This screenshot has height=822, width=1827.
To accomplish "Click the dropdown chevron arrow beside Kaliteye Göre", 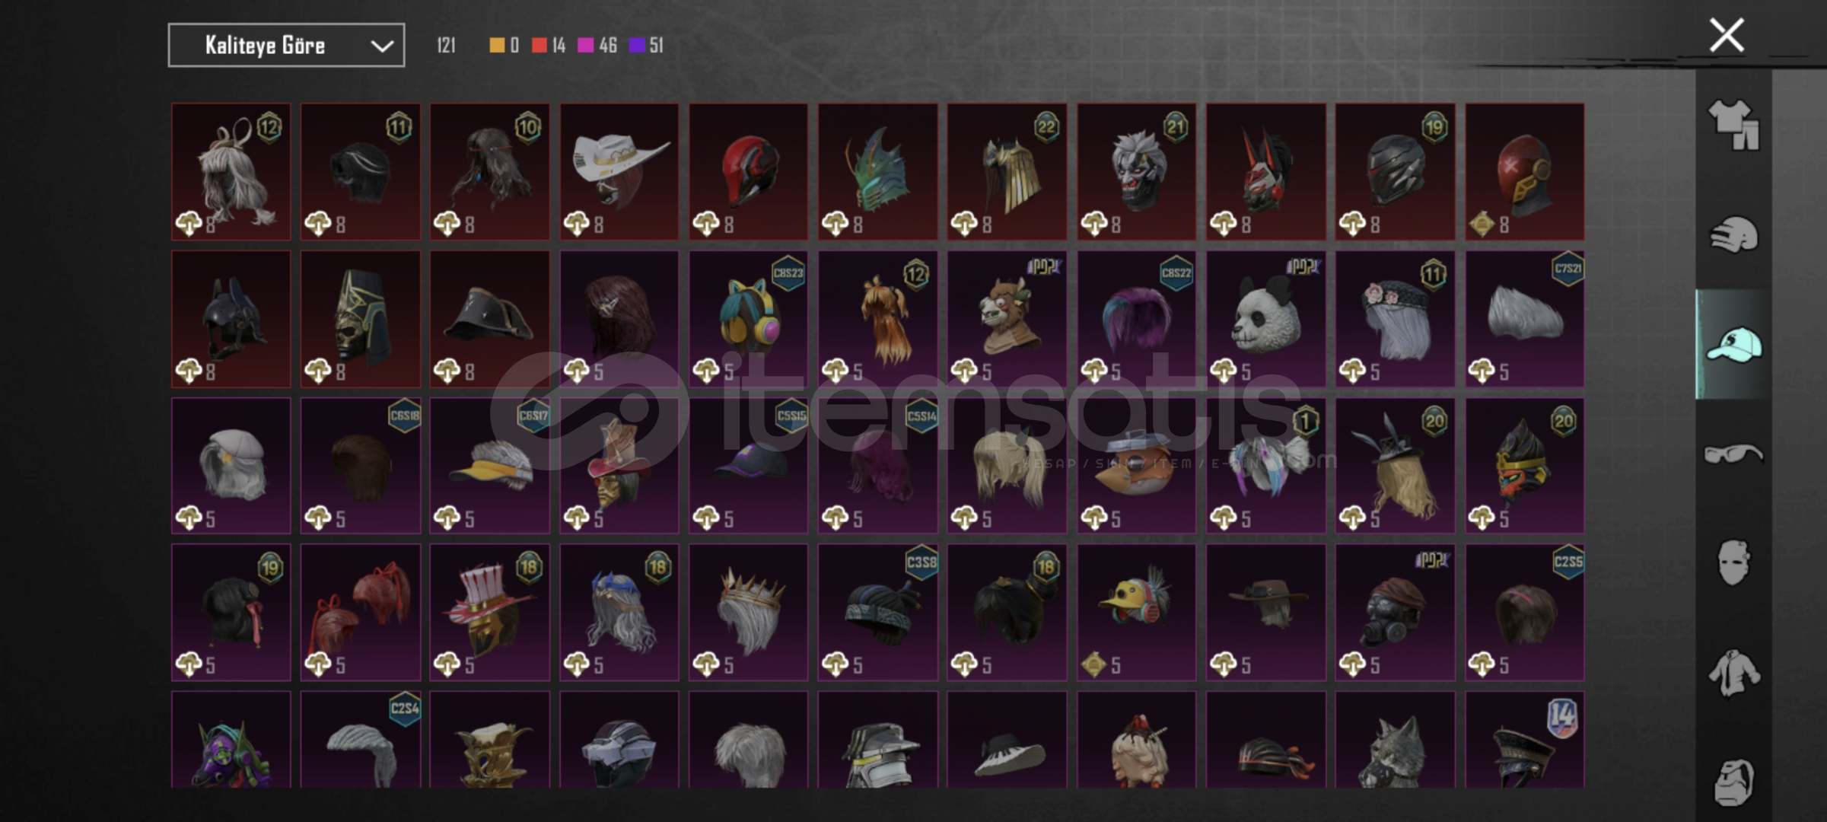I will [381, 46].
